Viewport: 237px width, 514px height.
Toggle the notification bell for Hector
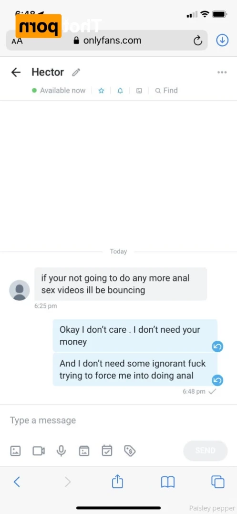pos(120,91)
